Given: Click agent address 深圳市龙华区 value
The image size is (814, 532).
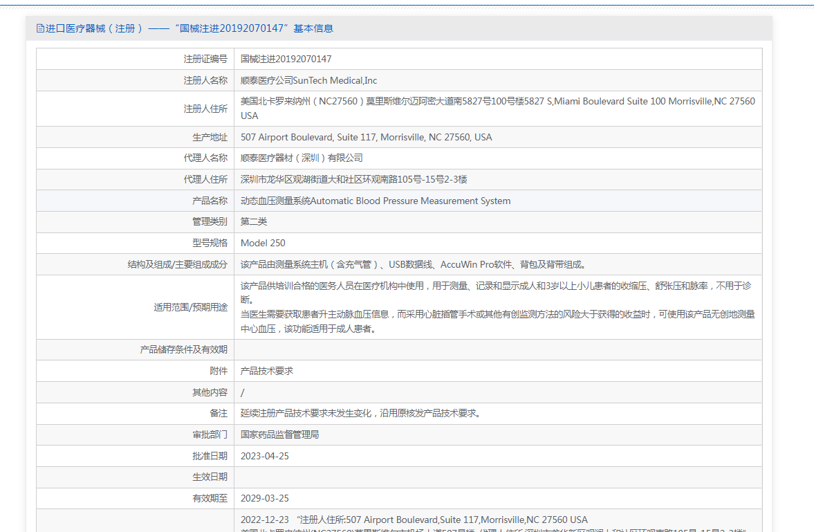Looking at the screenshot, I should (353, 180).
